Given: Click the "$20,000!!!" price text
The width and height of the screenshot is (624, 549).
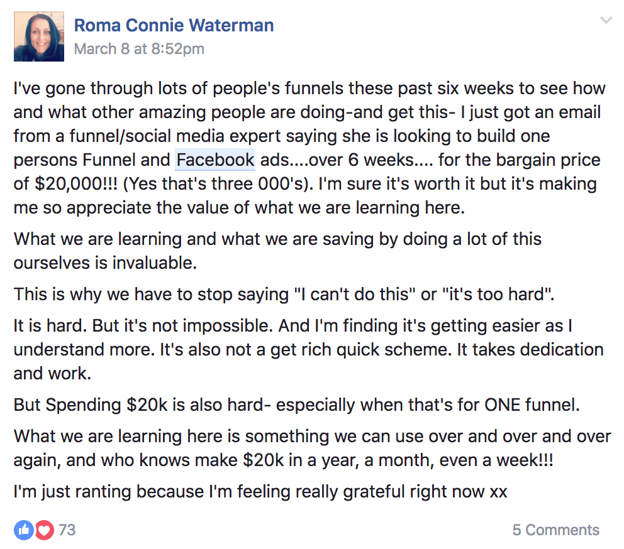Looking at the screenshot, I should pyautogui.click(x=74, y=184).
